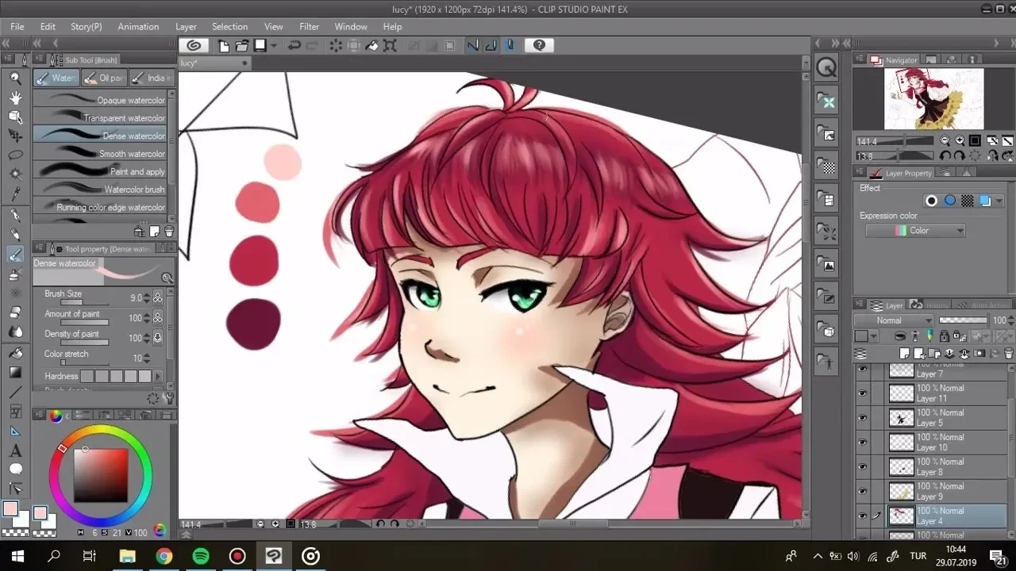Select the Zoom magnifier tool
The image size is (1016, 571).
[x=15, y=78]
